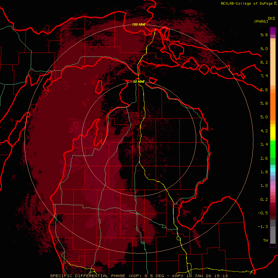
Task: Select the 3.4 scale value
Action: 264,145
